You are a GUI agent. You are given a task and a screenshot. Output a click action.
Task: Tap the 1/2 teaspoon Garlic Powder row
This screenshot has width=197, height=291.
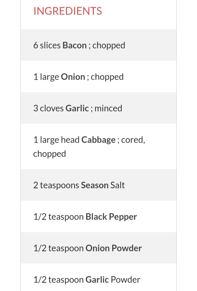pyautogui.click(x=99, y=278)
